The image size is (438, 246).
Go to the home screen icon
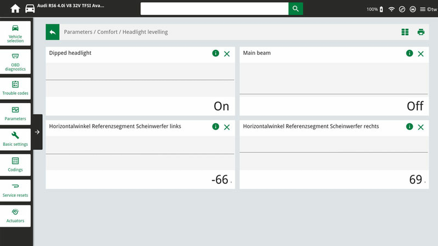point(15,9)
